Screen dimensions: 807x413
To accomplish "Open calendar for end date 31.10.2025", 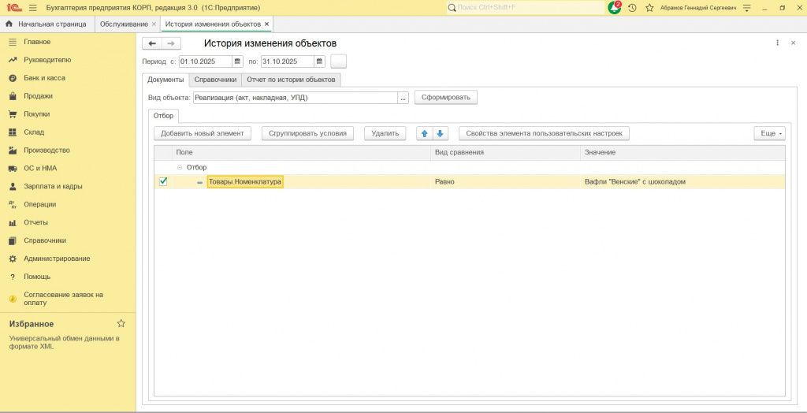I will [x=320, y=61].
